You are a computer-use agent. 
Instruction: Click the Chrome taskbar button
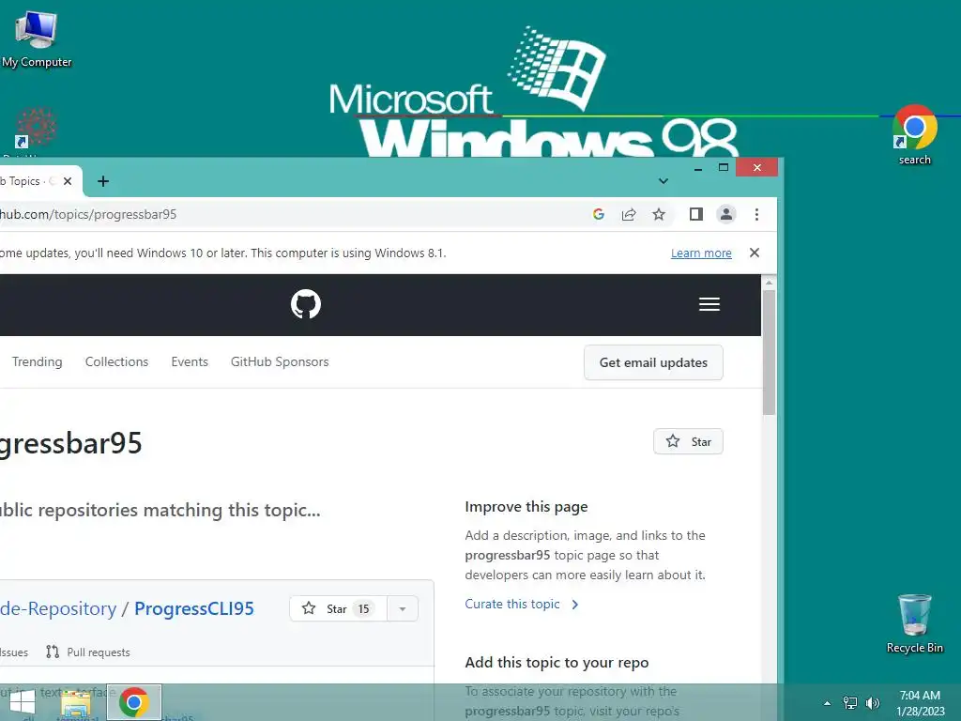tap(134, 702)
